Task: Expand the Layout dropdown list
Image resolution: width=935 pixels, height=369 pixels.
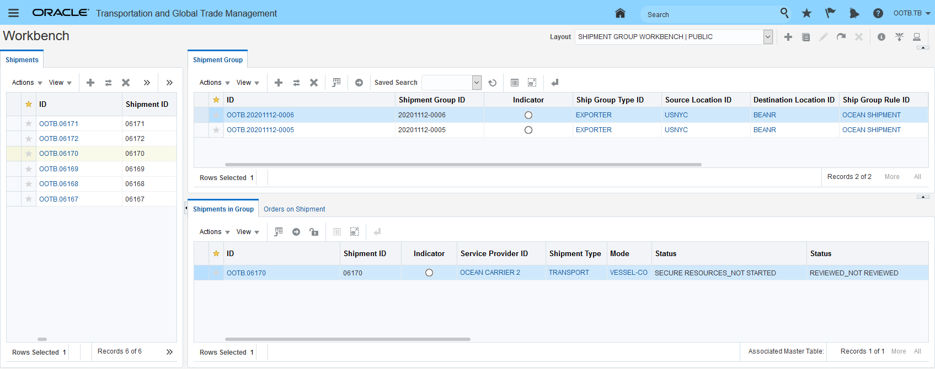Action: 767,37
